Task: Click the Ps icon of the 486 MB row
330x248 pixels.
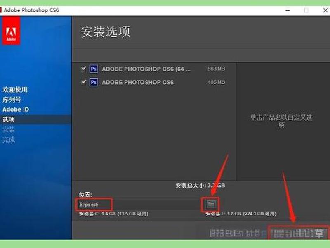Action: click(x=94, y=82)
